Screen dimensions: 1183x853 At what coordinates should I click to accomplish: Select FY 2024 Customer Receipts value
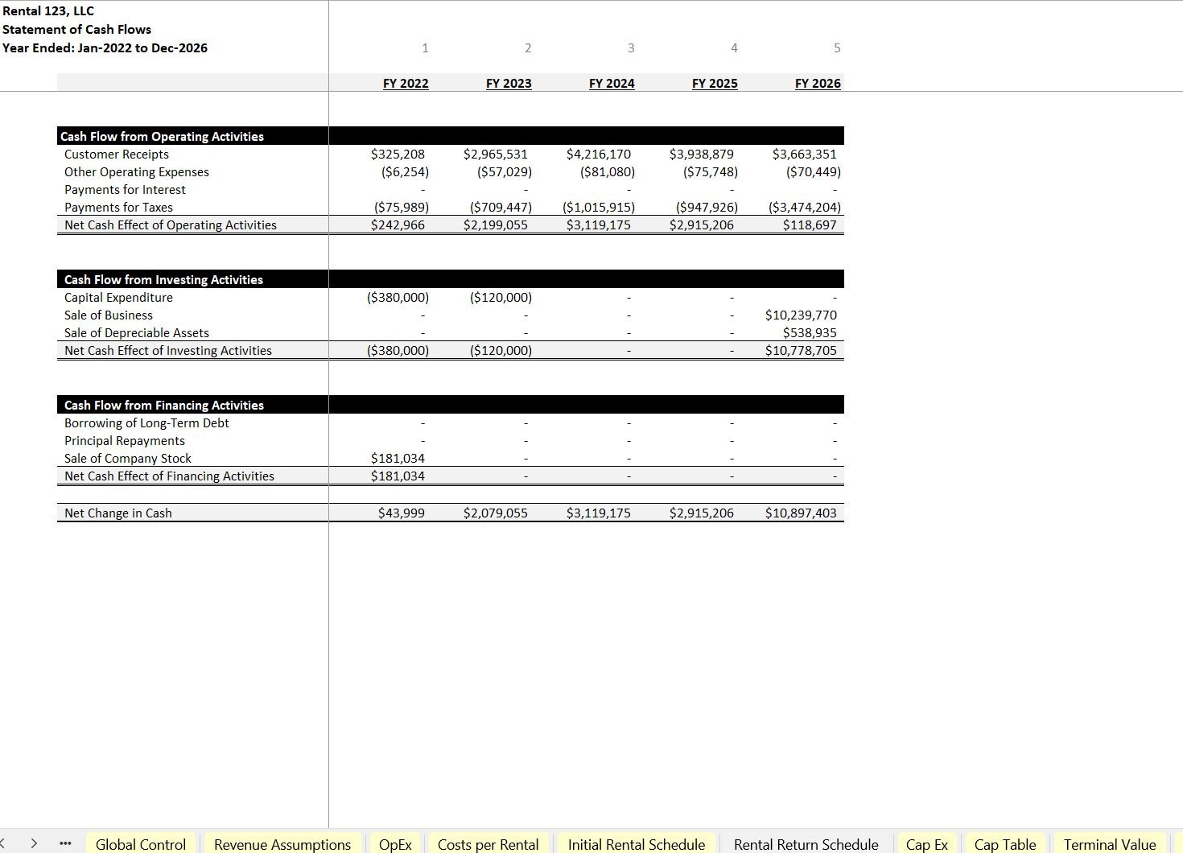point(599,155)
